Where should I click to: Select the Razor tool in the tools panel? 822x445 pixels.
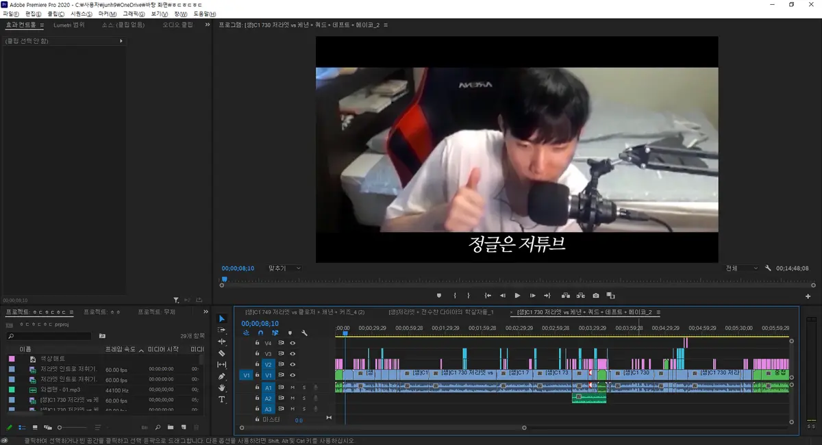click(222, 353)
